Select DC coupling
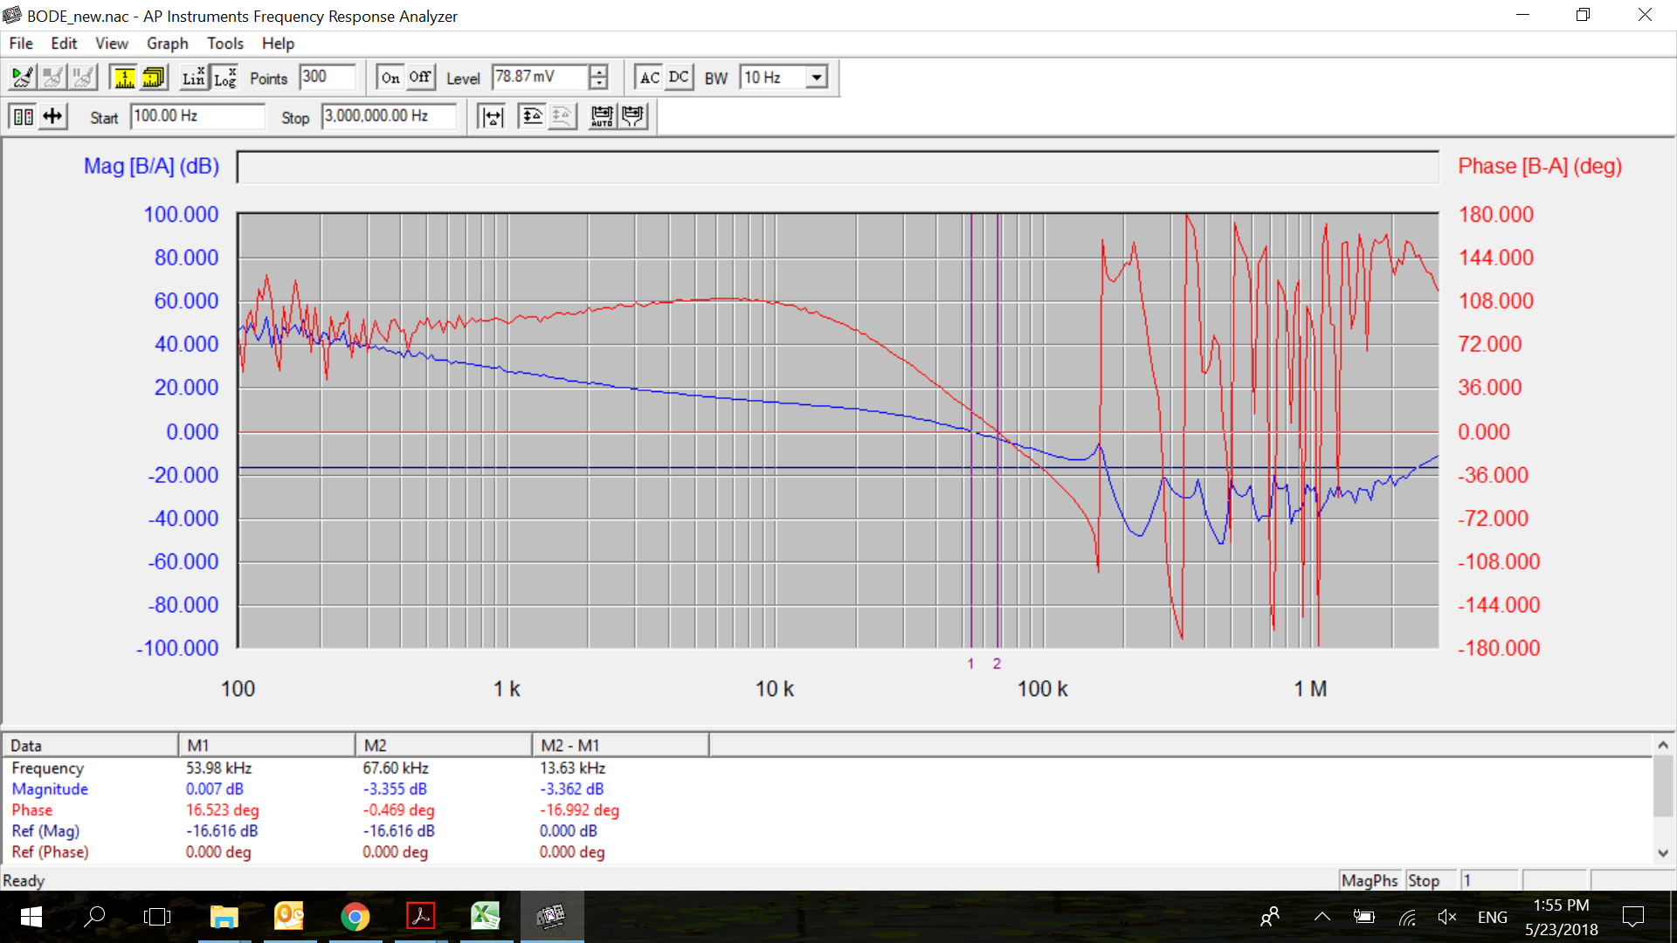This screenshot has height=943, width=1677. 679,78
